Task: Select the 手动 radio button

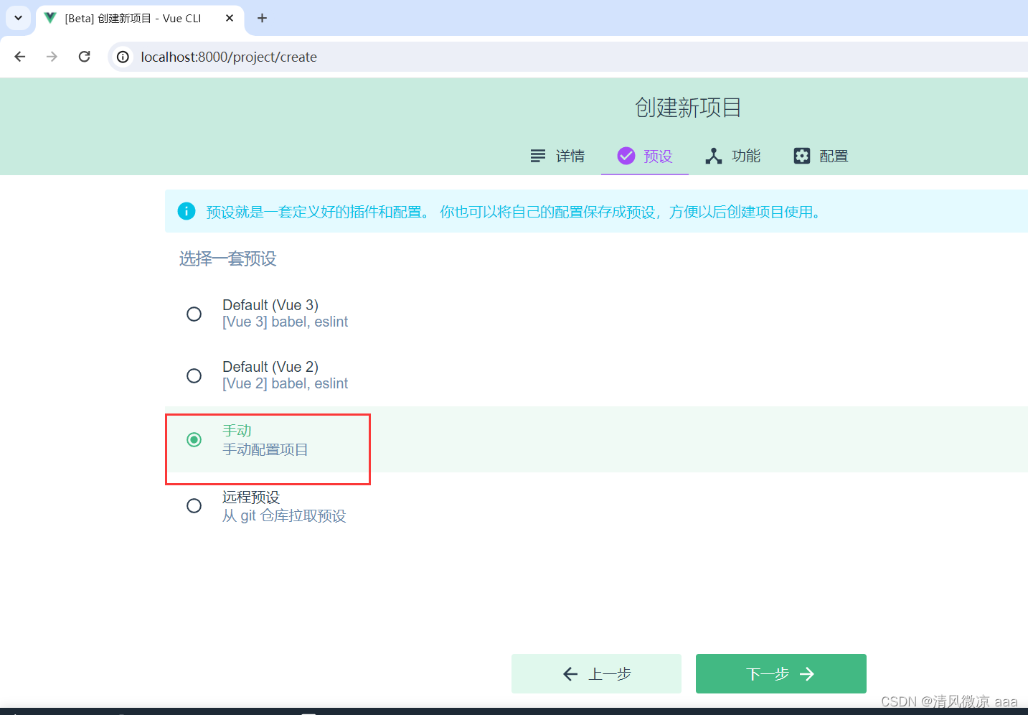Action: pos(194,439)
